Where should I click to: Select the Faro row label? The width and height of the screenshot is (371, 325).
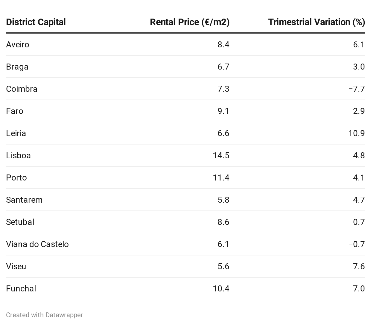15,111
